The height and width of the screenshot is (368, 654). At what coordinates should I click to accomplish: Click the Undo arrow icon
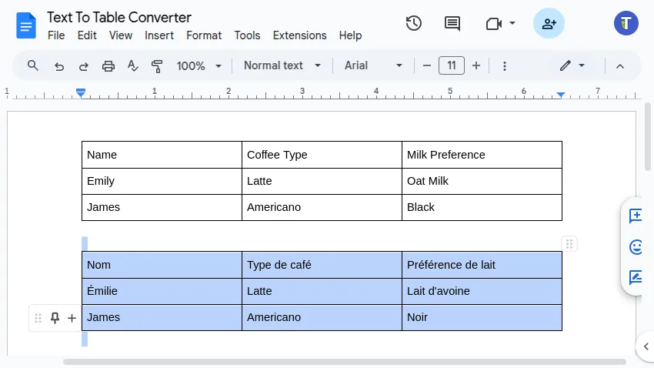coord(59,66)
